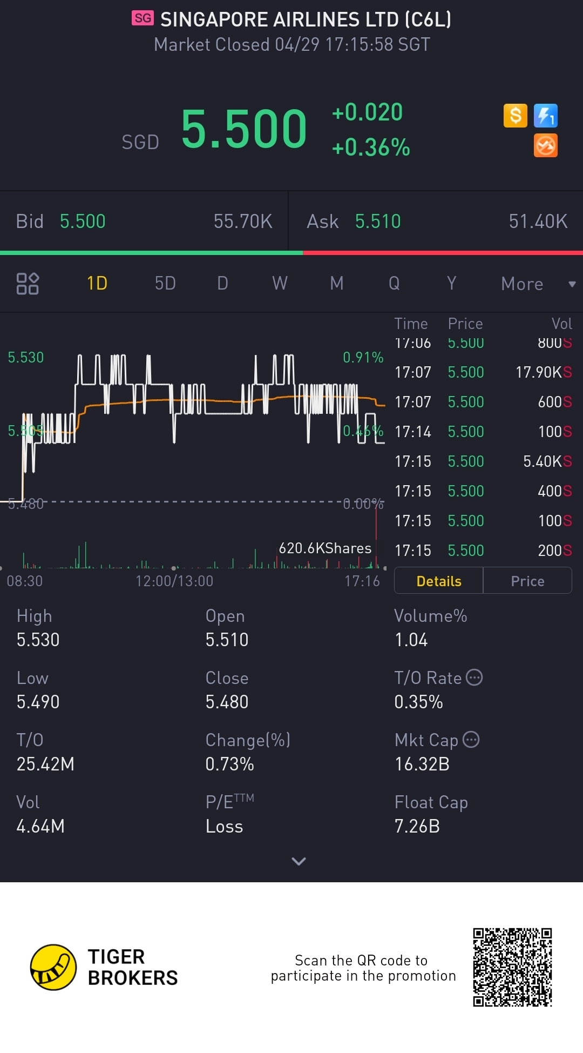
Task: Switch to the weekly W chart tab
Action: click(280, 283)
